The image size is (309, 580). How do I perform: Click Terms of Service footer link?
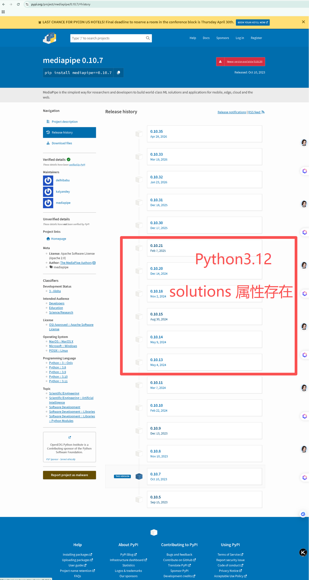pos(230,555)
